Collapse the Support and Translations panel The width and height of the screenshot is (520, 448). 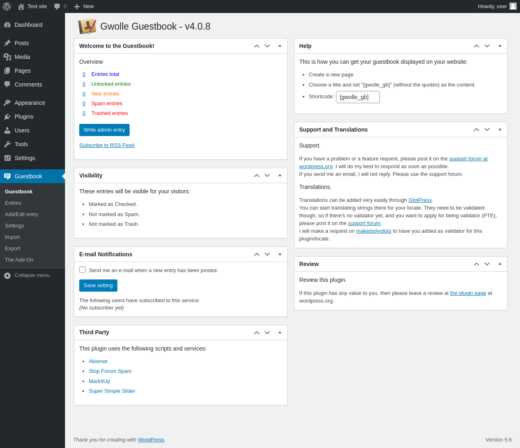tap(500, 130)
